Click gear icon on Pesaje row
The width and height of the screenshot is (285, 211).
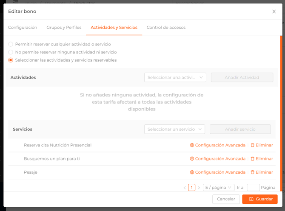192,172
